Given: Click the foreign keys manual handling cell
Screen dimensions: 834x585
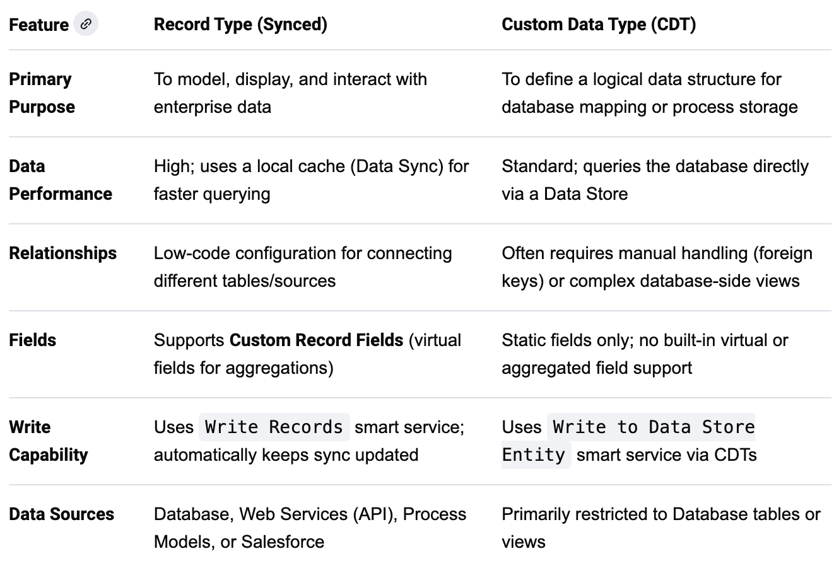Looking at the screenshot, I should 657,267.
